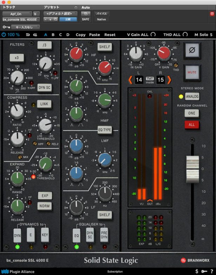The height and width of the screenshot is (275, 216).
Task: Click the output fader handle
Action: 192,169
